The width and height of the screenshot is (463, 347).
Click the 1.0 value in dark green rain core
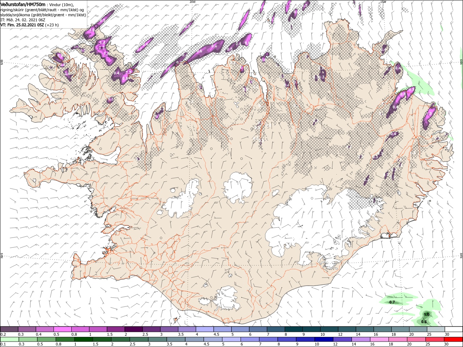coord(426,314)
